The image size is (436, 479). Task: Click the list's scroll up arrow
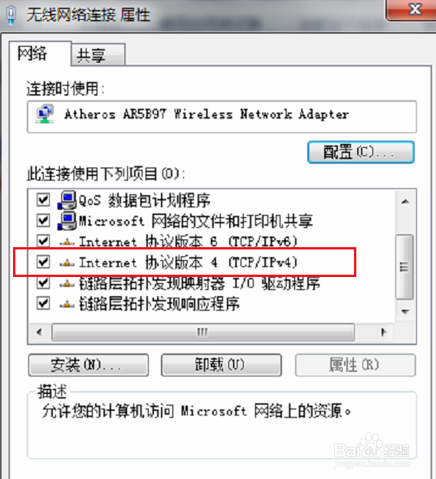(405, 201)
